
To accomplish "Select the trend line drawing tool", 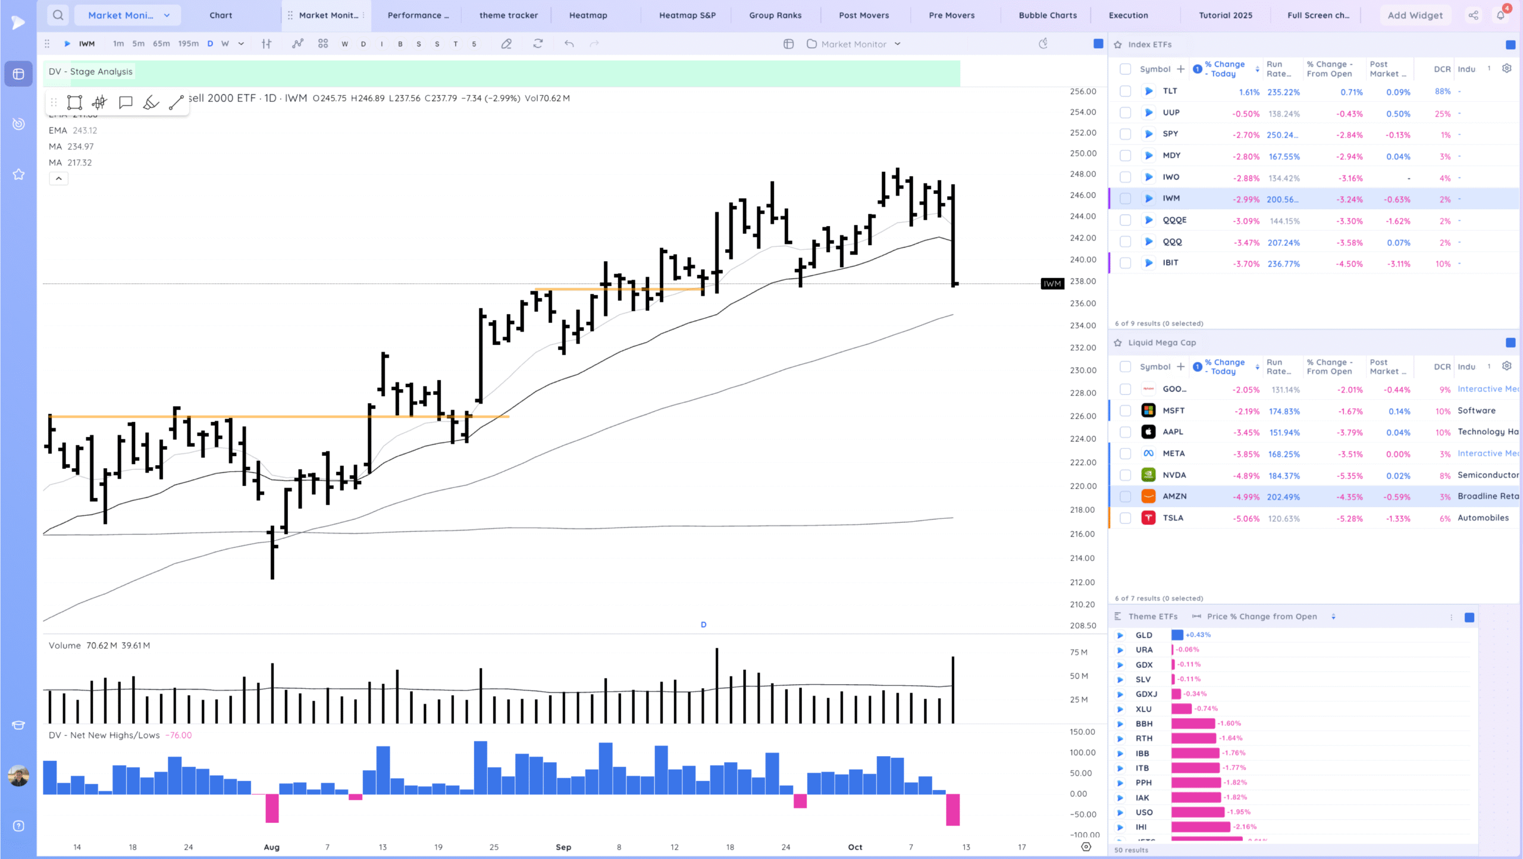I will point(176,102).
